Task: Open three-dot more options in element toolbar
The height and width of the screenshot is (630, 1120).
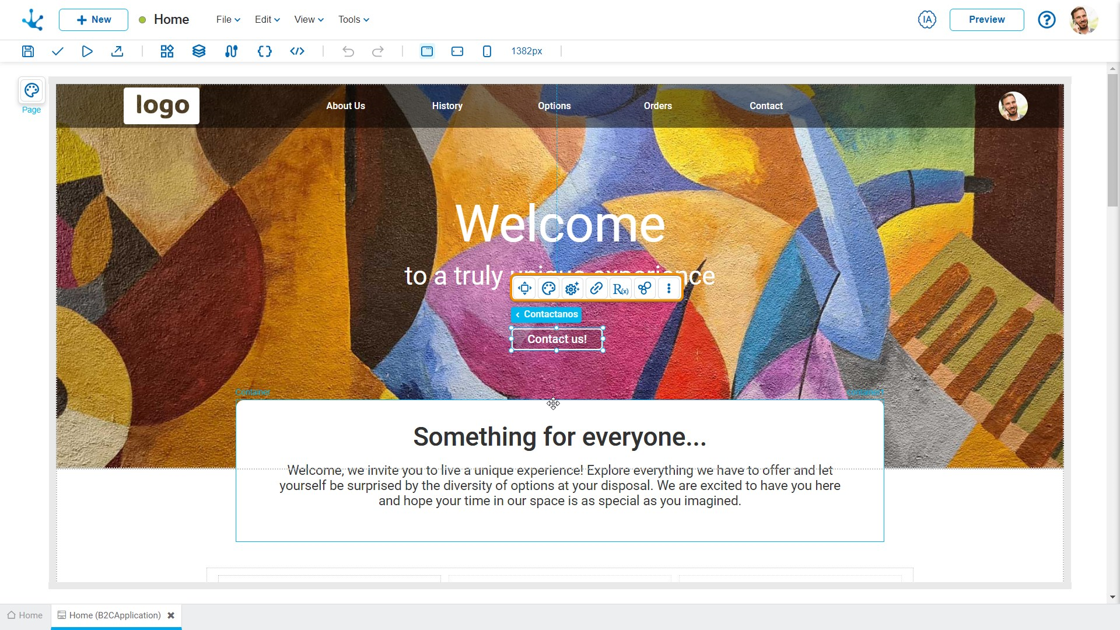Action: point(668,288)
